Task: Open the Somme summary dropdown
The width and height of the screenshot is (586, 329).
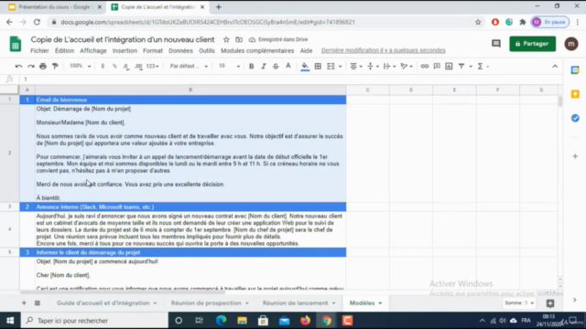Action: pyautogui.click(x=519, y=302)
